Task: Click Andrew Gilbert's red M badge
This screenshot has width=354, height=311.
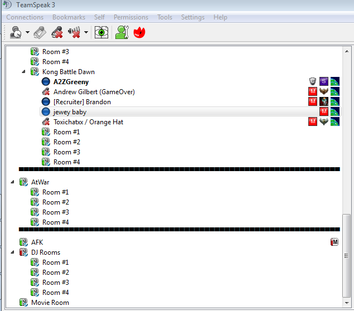Action: coord(313,91)
